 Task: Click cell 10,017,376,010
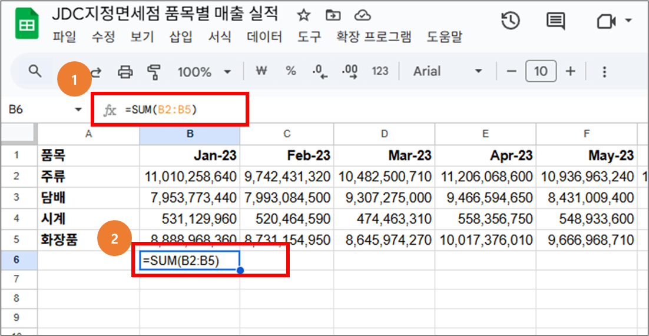point(485,239)
